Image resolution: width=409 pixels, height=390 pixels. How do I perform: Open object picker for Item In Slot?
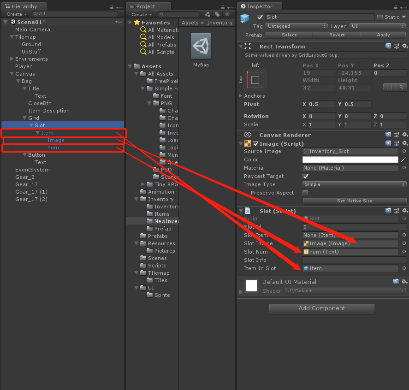404,268
